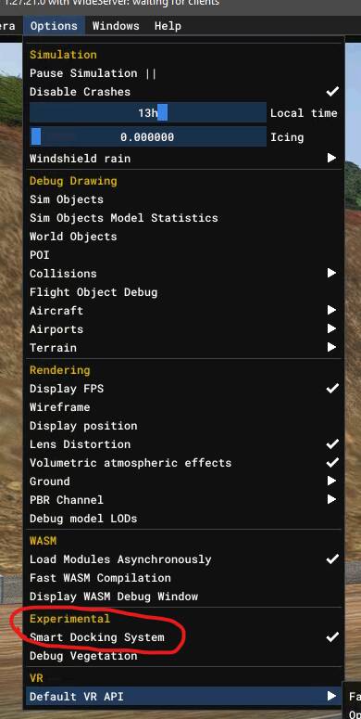This screenshot has height=719, width=361.
Task: Open the Airports submenu
Action: coord(184,328)
